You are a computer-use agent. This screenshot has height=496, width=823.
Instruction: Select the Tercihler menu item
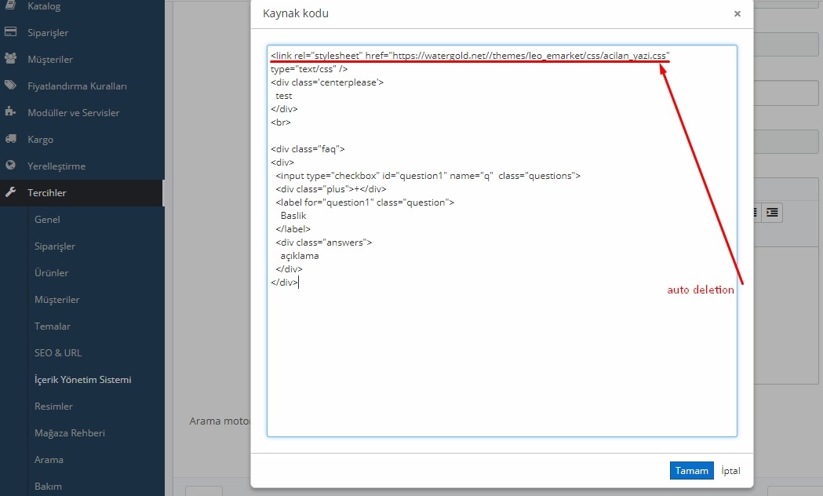click(x=82, y=192)
